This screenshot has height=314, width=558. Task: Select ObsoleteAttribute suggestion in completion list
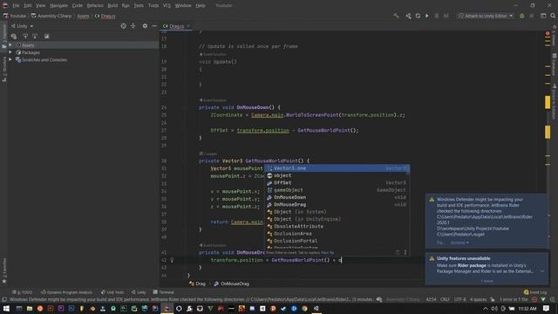337,227
